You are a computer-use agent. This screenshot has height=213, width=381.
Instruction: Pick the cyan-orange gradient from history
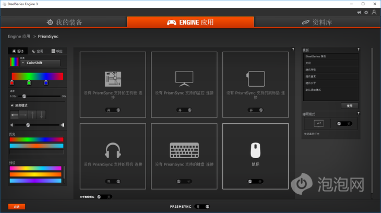click(x=37, y=146)
